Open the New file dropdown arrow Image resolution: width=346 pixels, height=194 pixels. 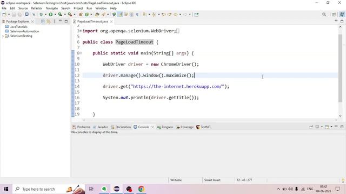tap(9, 15)
